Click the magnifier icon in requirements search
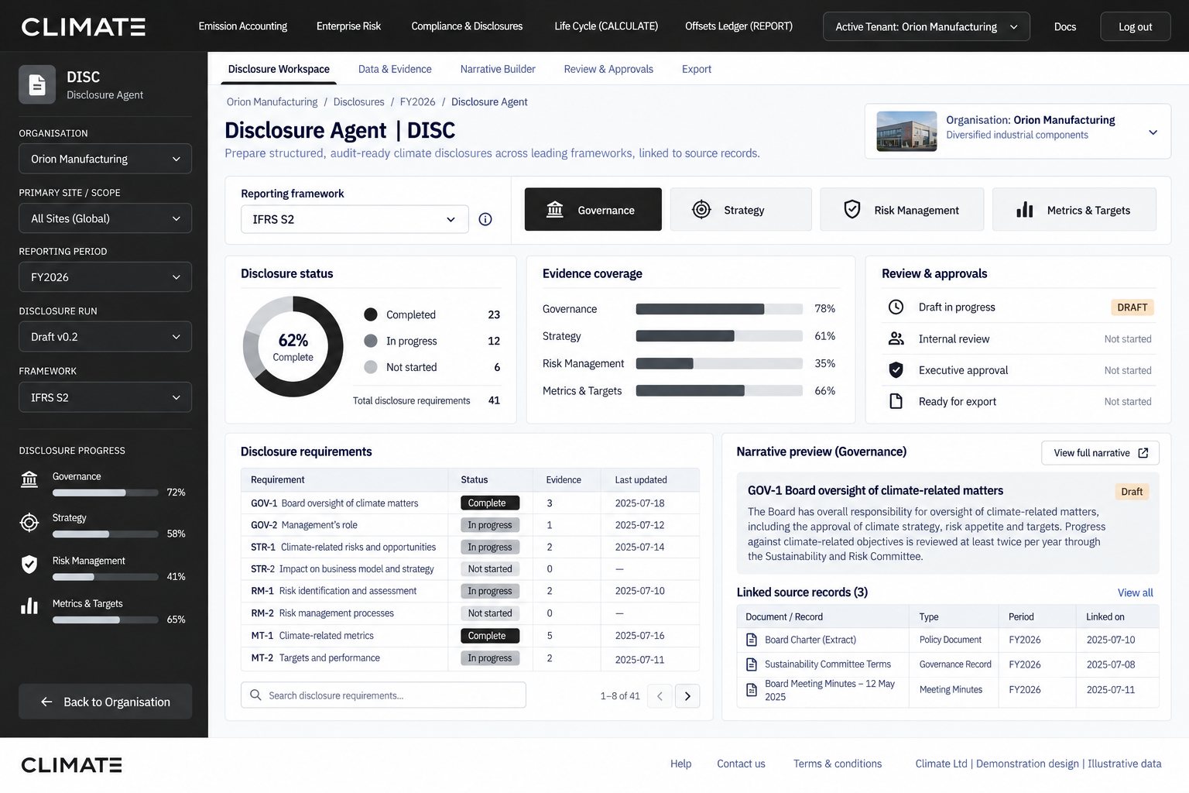Image resolution: width=1189 pixels, height=793 pixels. click(x=255, y=695)
